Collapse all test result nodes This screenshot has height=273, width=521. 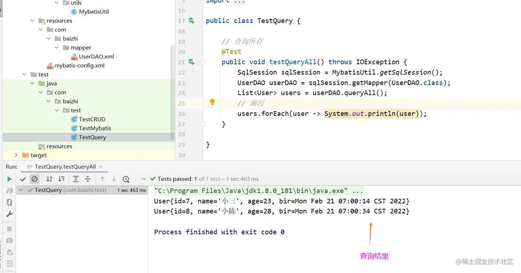point(88,179)
